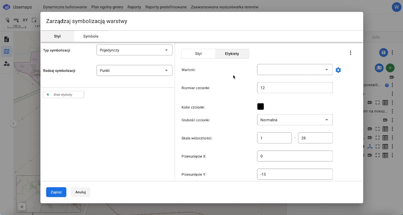Screen dimensions: 403x215
Task: Click the green add layer plus button
Action: pos(390,68)
